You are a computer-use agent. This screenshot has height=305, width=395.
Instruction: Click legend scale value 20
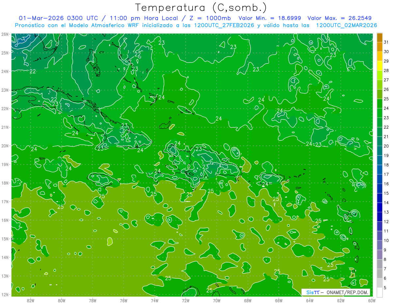coord(386,146)
